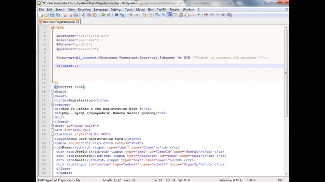Open the View menu
Image resolution: width=325 pixels, height=182 pixels.
pyautogui.click(x=71, y=9)
